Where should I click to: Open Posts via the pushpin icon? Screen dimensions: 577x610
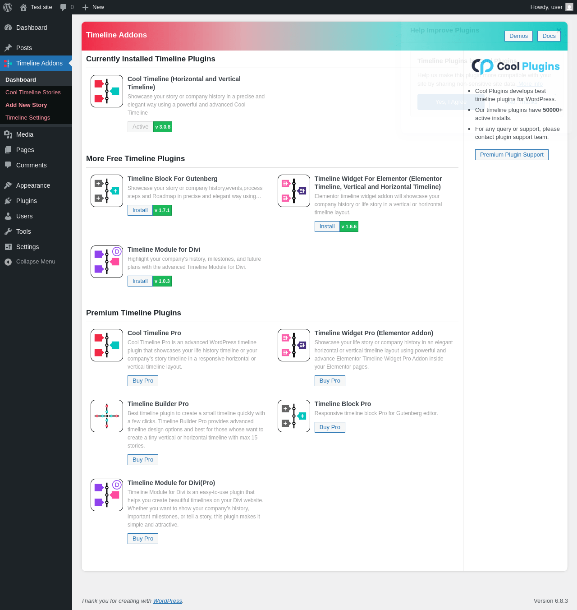pyautogui.click(x=8, y=48)
